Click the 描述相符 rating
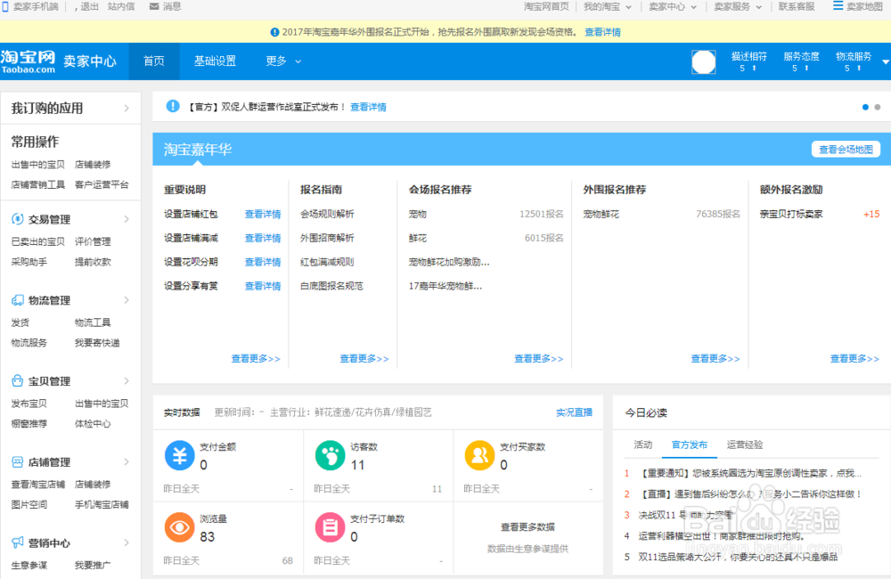 coord(749,61)
